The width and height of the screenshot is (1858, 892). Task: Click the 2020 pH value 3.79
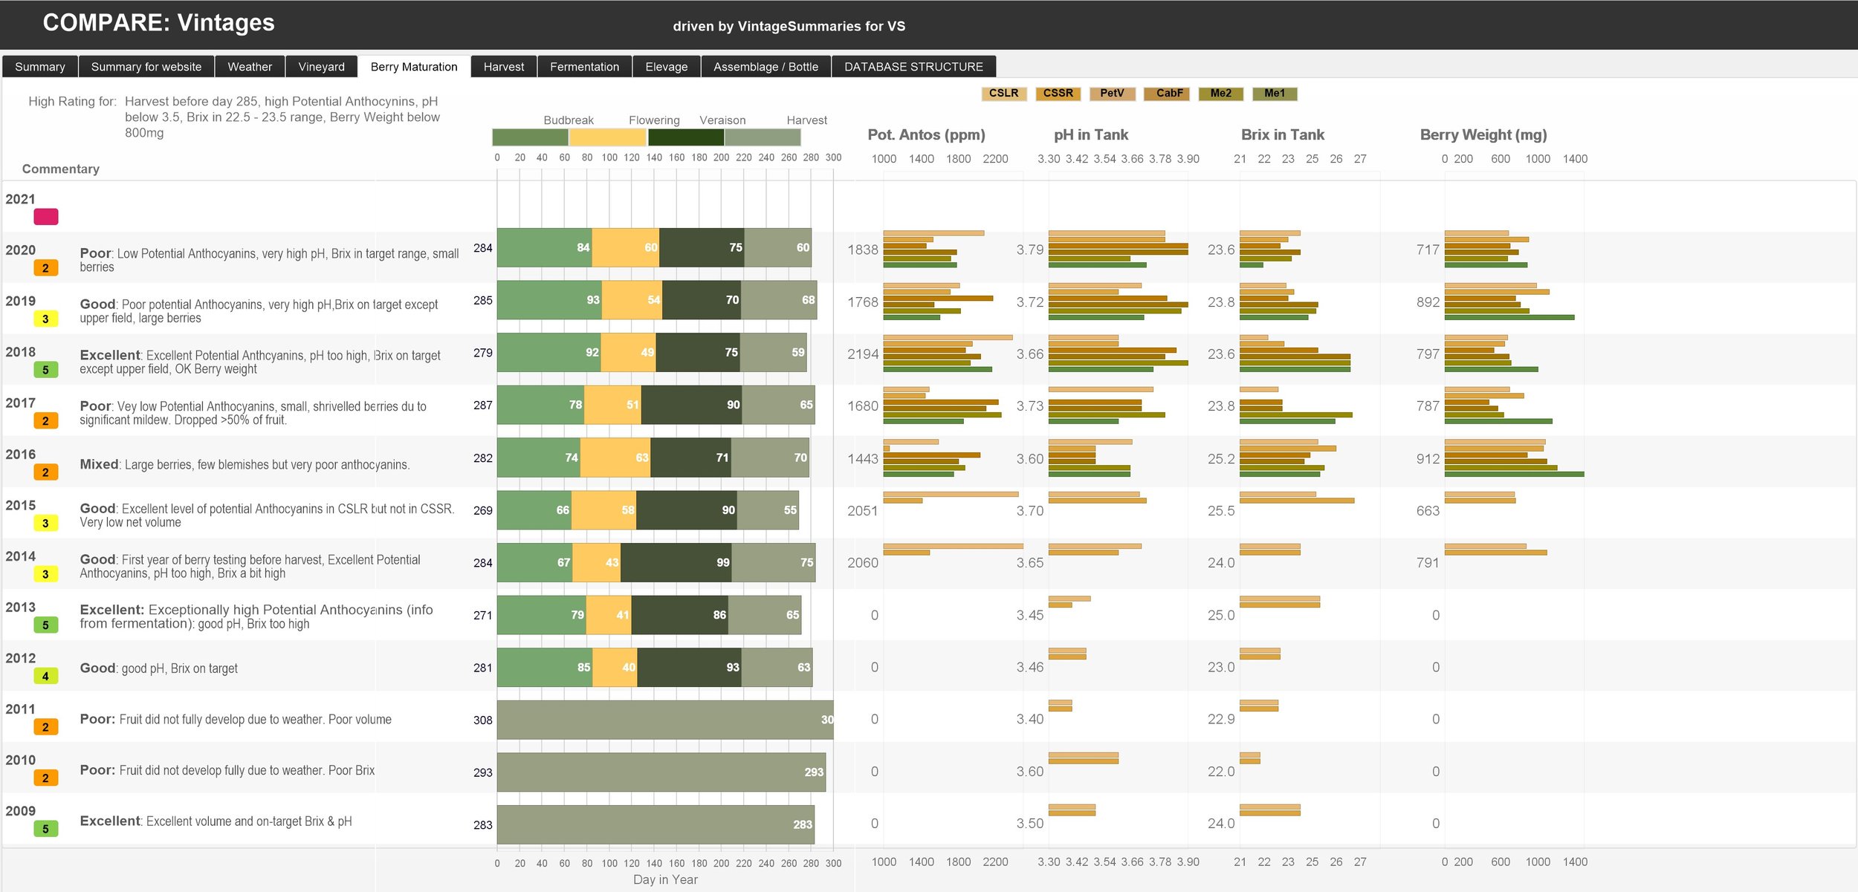coord(1030,250)
